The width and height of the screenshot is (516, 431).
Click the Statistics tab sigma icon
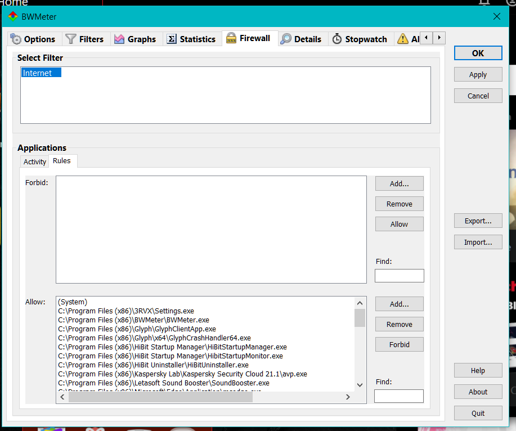click(172, 39)
